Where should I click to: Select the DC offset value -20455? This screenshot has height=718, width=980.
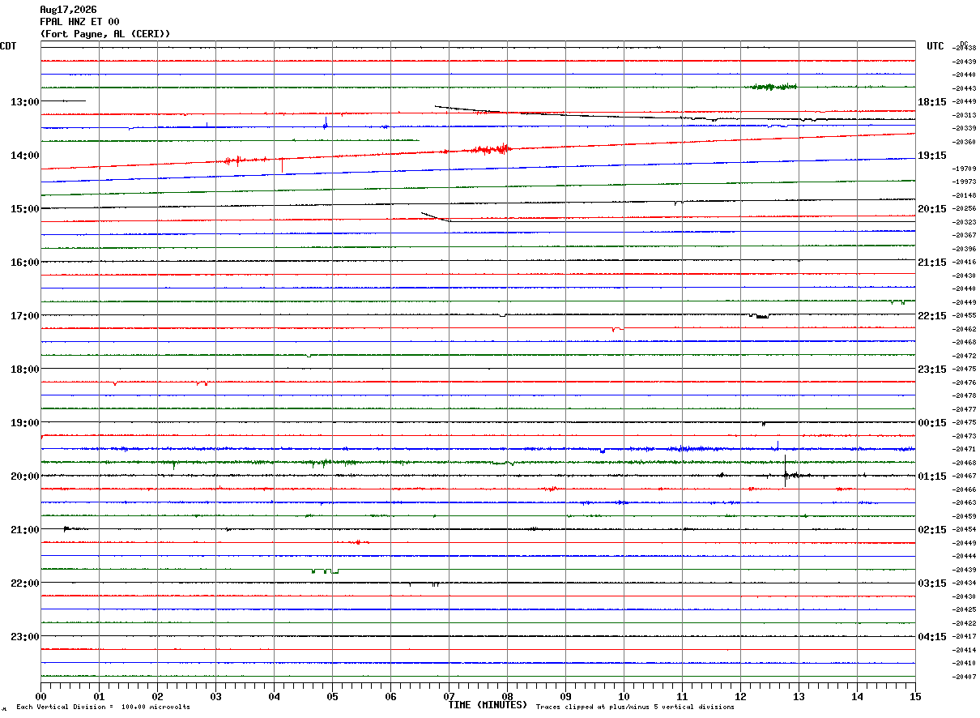pyautogui.click(x=964, y=315)
